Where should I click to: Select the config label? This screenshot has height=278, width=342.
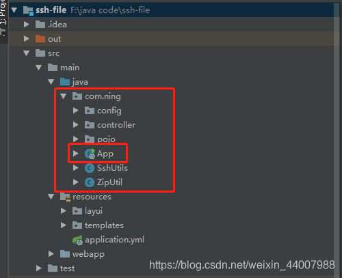pyautogui.click(x=109, y=111)
